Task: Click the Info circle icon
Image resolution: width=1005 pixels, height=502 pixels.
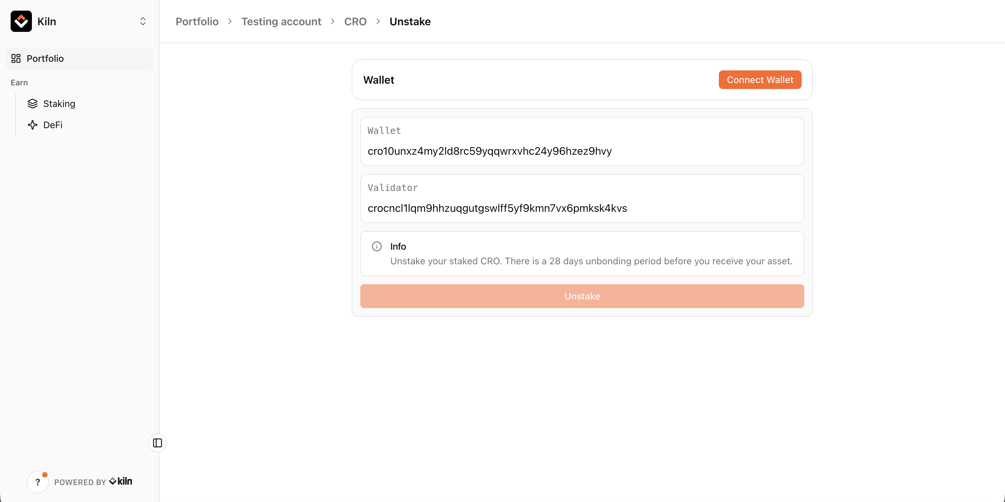Action: [377, 246]
